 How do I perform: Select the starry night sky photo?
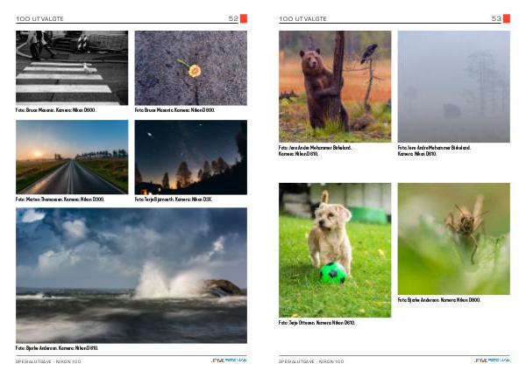[190, 157]
